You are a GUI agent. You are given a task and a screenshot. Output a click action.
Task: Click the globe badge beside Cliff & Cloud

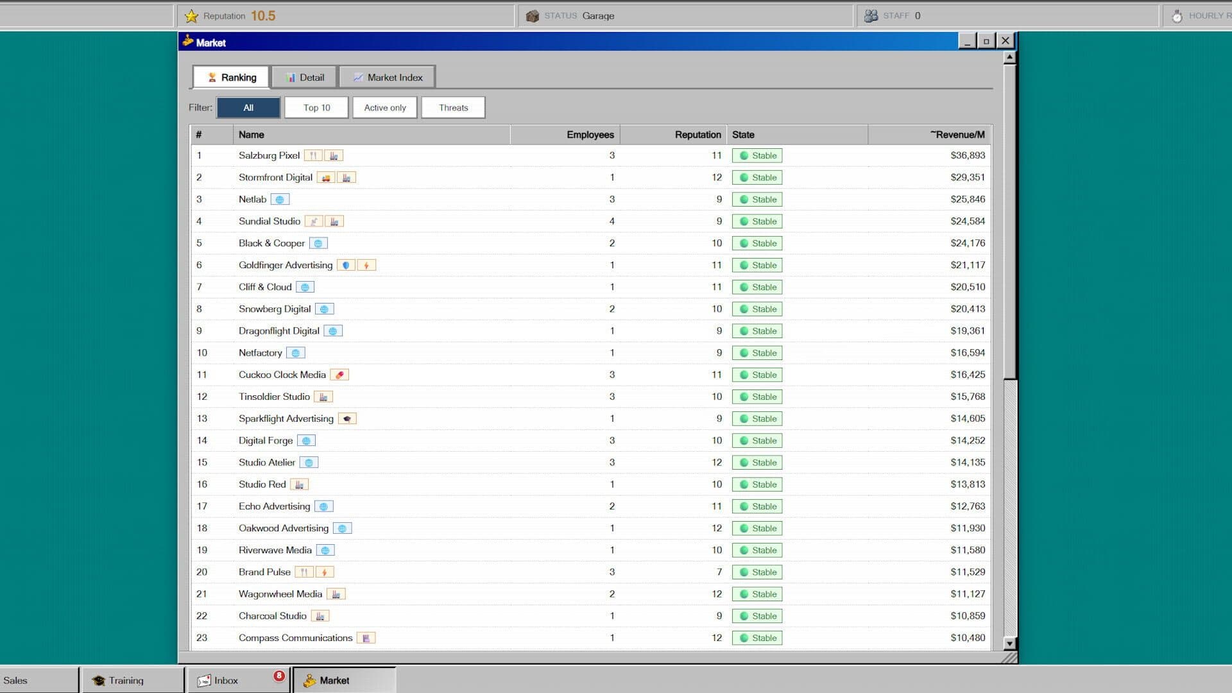(305, 287)
